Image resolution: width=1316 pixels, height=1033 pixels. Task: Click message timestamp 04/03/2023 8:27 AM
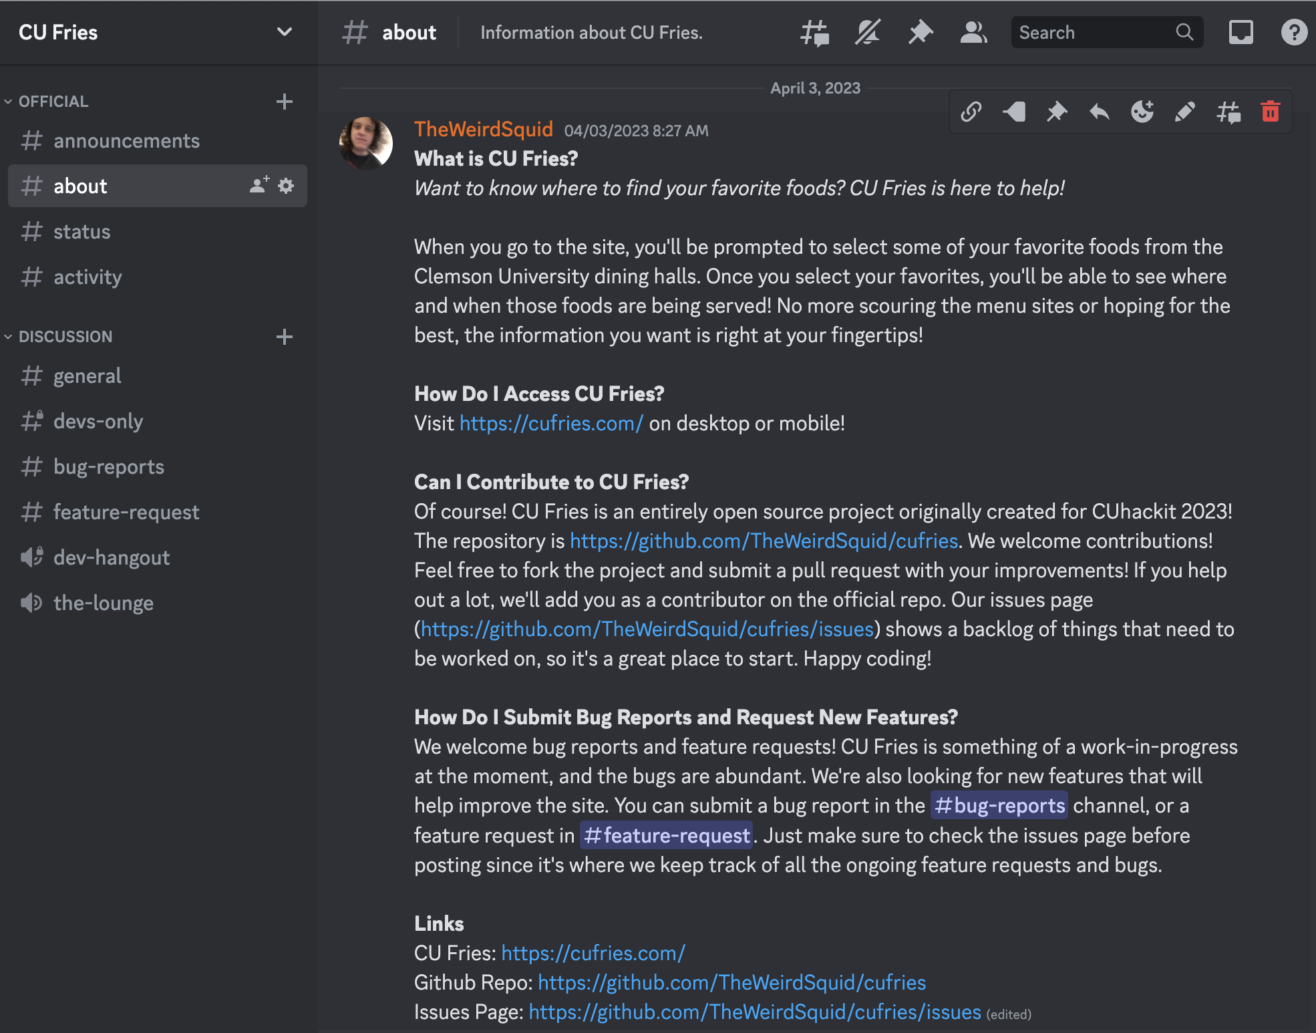pos(636,131)
